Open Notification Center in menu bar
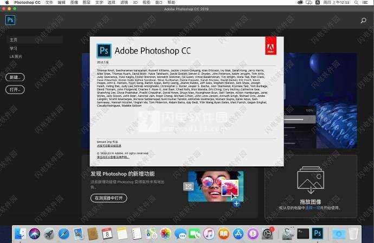374x243 pixels. (365, 2)
